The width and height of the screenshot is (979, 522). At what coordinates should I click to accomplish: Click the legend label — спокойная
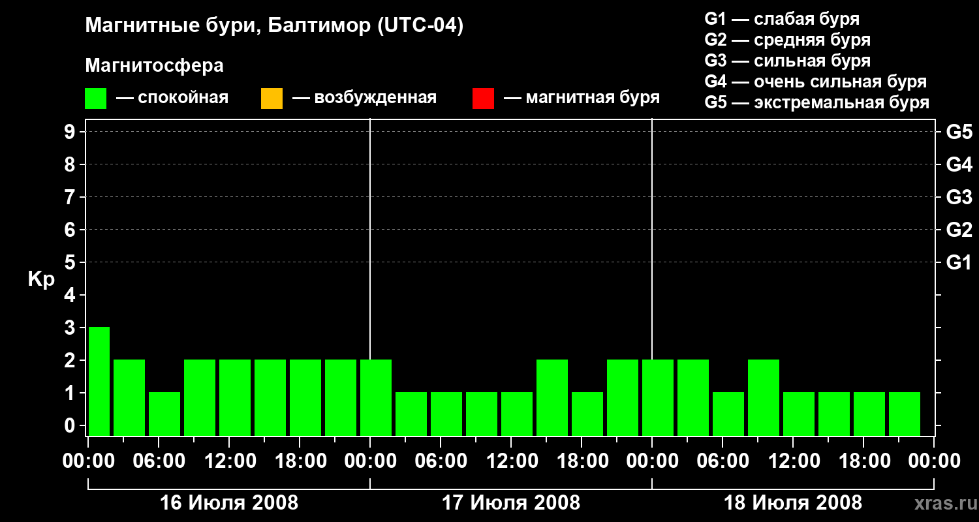coord(172,98)
